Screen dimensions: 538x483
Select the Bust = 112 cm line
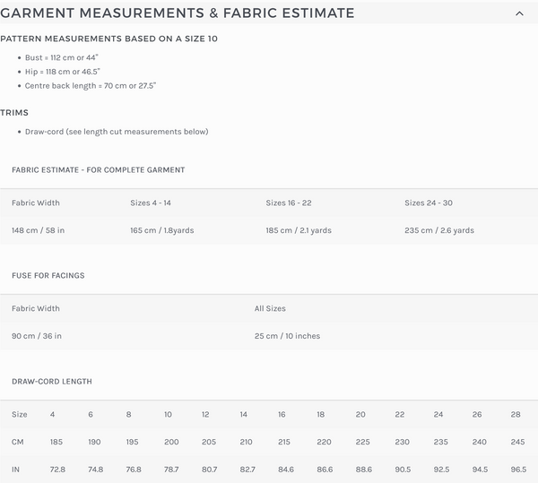[x=62, y=57]
